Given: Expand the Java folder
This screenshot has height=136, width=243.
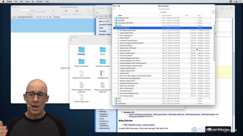Looking at the screenshot, I should pos(115,101).
